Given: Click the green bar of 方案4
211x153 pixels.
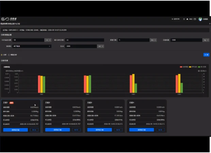Looking at the screenshot, I should 182,88.
